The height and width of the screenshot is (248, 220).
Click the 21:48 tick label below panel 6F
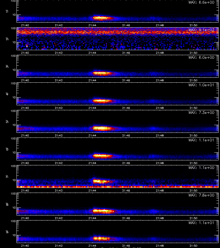pyautogui.click(x=160, y=163)
